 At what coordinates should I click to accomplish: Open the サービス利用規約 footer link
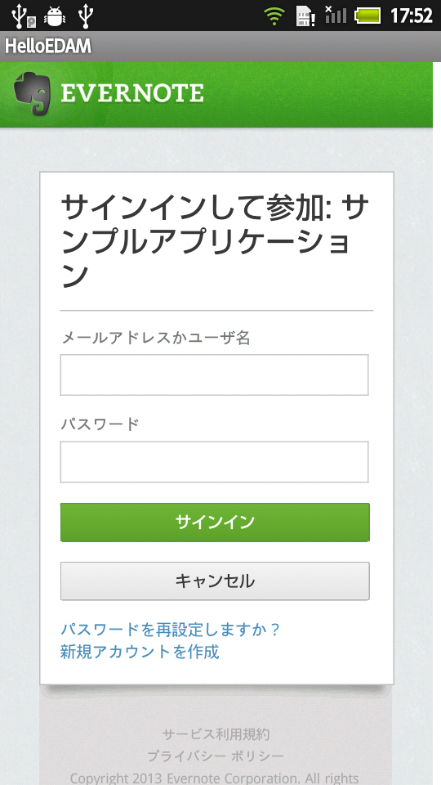coord(216,734)
